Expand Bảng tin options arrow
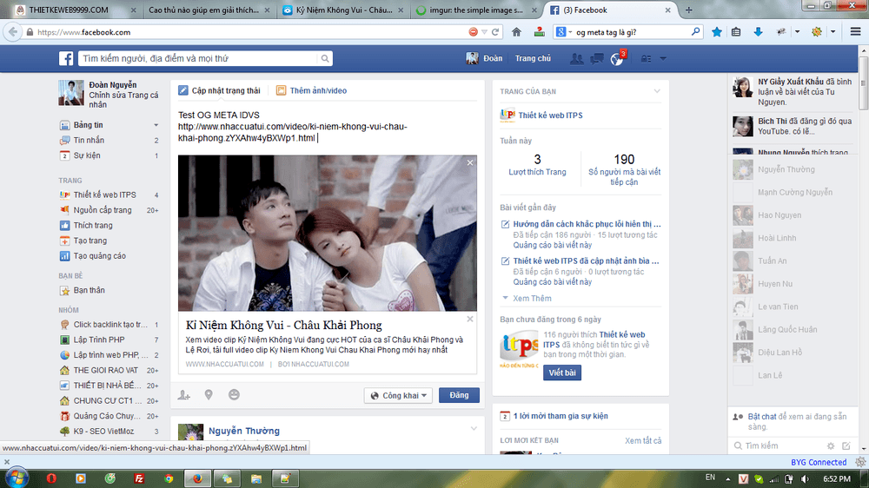This screenshot has height=488, width=869. tap(156, 125)
